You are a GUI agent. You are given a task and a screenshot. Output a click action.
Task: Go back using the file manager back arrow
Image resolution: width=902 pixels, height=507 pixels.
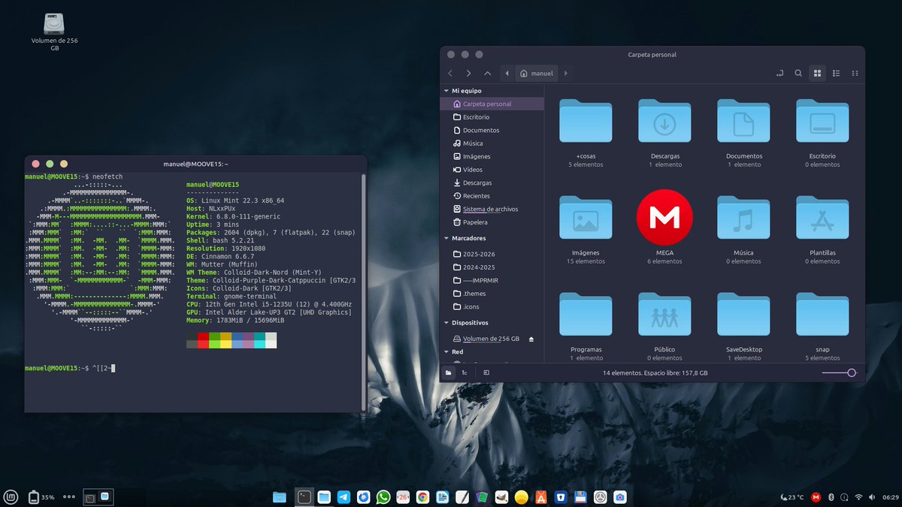[x=450, y=74]
